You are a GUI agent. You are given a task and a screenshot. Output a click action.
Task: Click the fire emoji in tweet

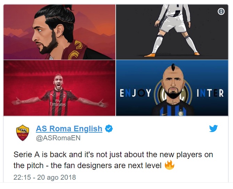point(169,165)
